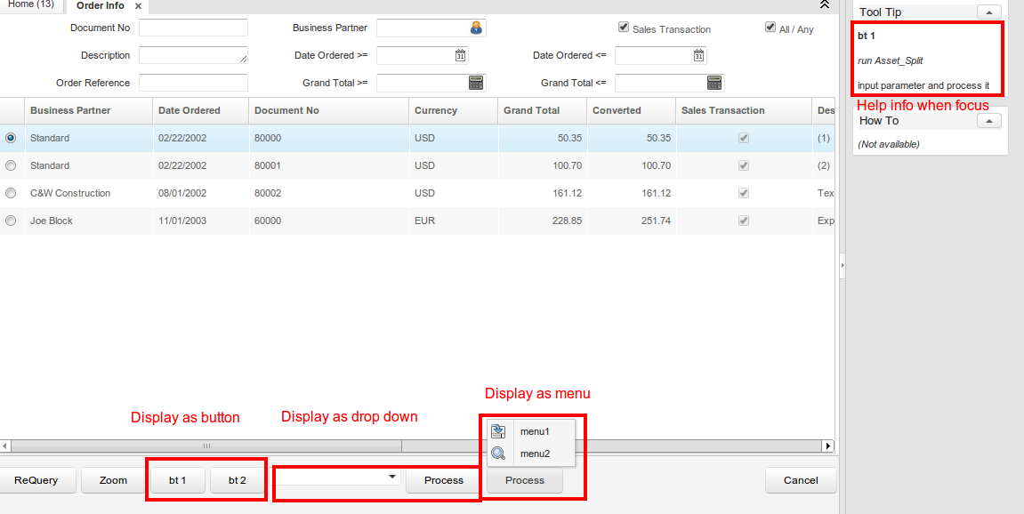Click the Business Partner lookup icon
Image resolution: width=1024 pixels, height=514 pixels.
(476, 28)
